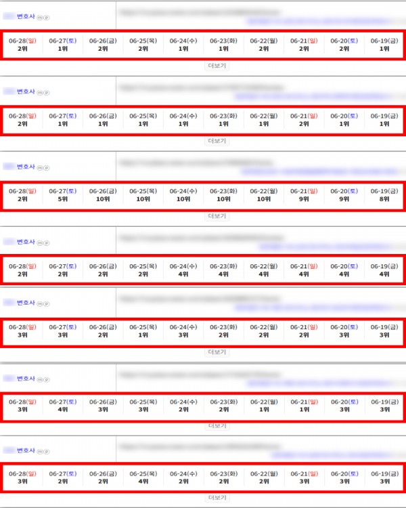Click the circled P icon above the 06-24 4위 row

[x=47, y=243]
